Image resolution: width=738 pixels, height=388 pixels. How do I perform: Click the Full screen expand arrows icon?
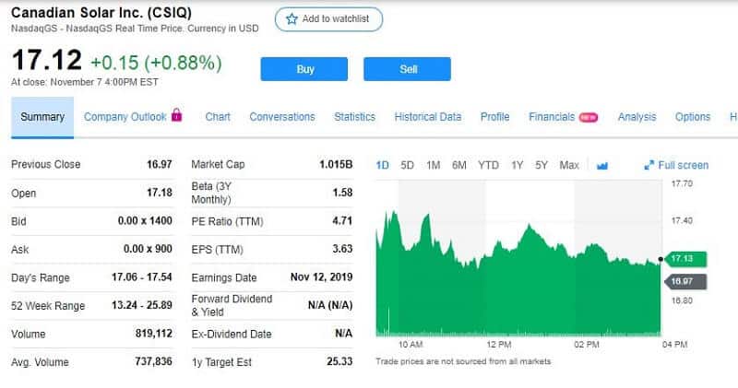pyautogui.click(x=649, y=165)
